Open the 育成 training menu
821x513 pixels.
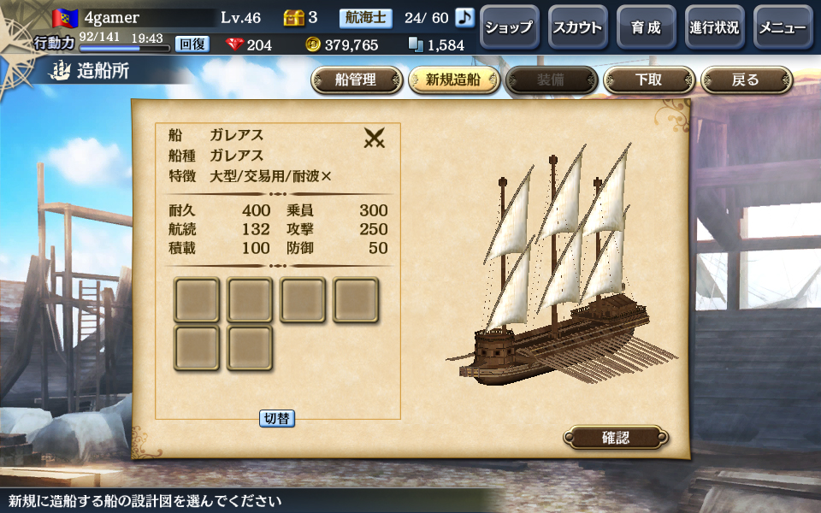coord(647,27)
